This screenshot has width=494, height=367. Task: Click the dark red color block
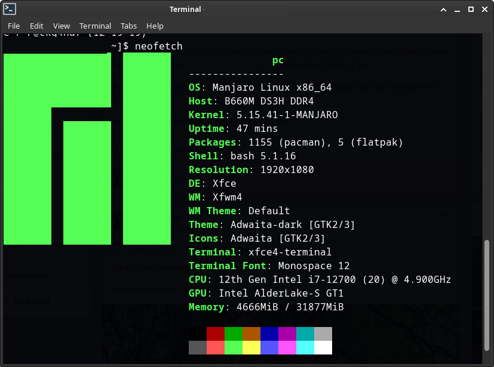point(216,334)
